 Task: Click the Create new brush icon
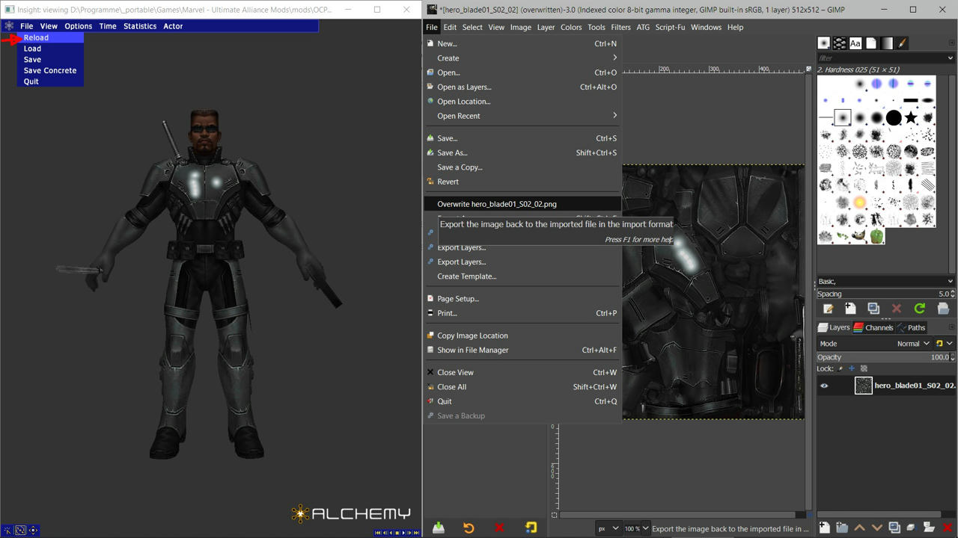[851, 309]
